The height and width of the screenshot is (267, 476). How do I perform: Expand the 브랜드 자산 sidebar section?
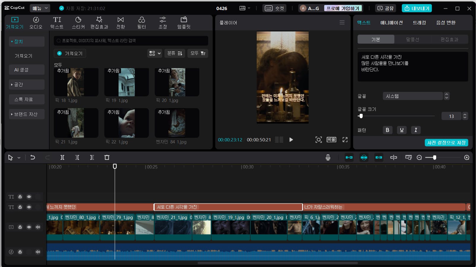coord(26,114)
